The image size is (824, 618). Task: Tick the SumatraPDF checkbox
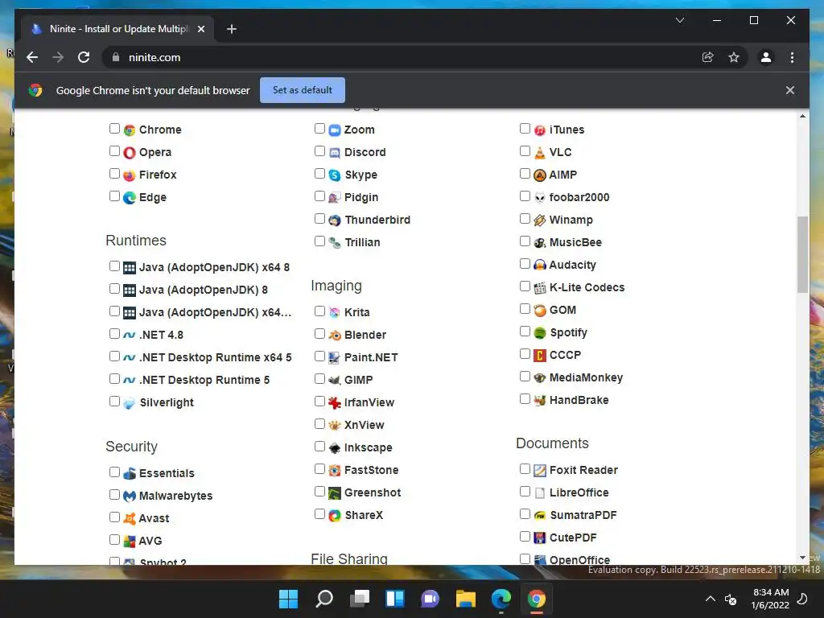click(525, 513)
